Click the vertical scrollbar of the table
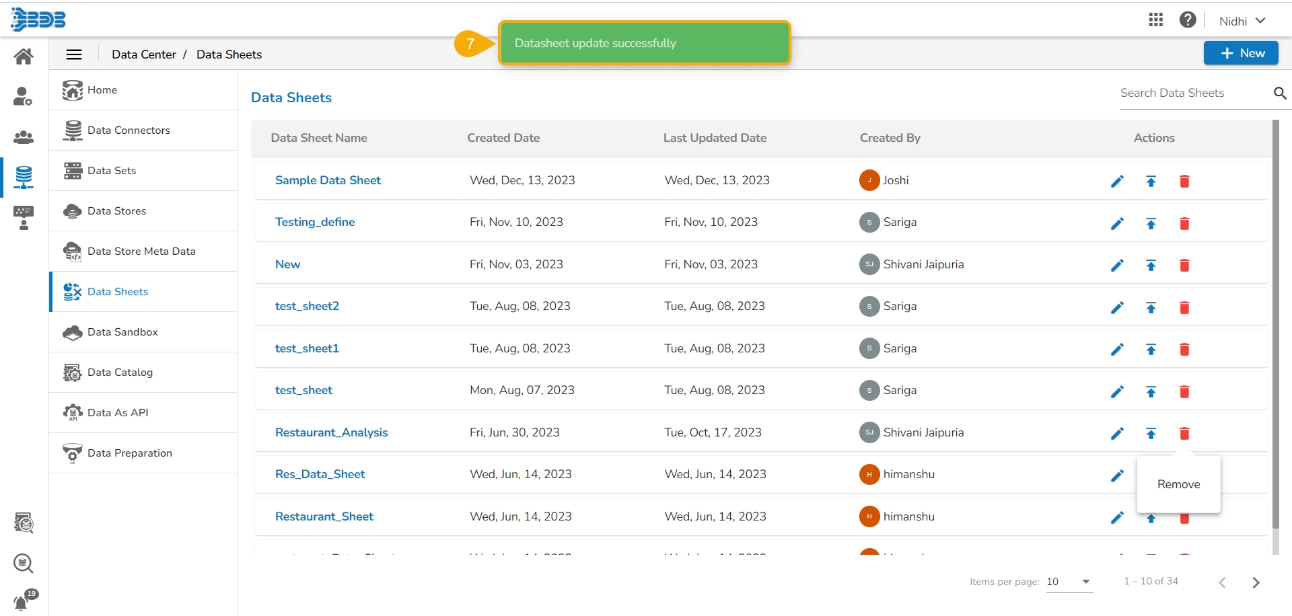Image resolution: width=1292 pixels, height=616 pixels. click(1275, 323)
